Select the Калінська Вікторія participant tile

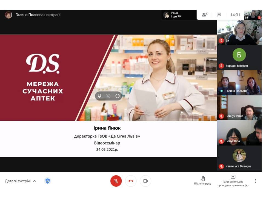(239, 158)
